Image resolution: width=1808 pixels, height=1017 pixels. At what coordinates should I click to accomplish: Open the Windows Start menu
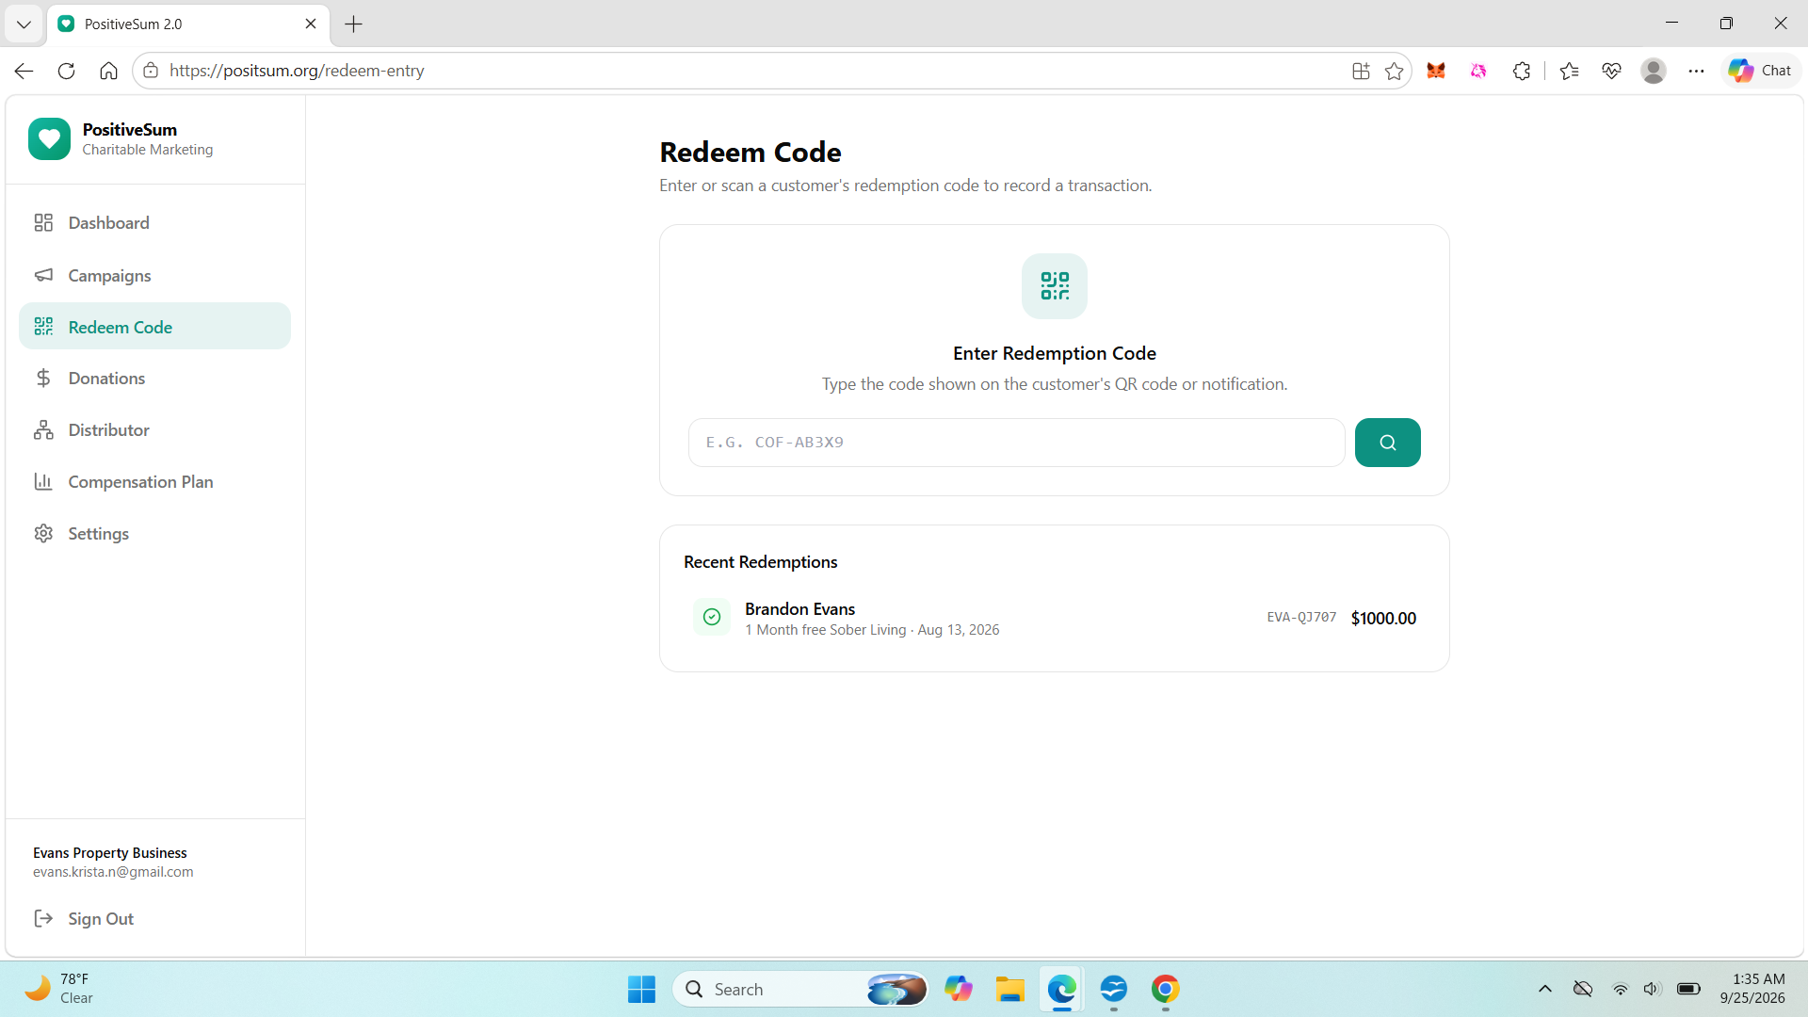click(x=641, y=989)
